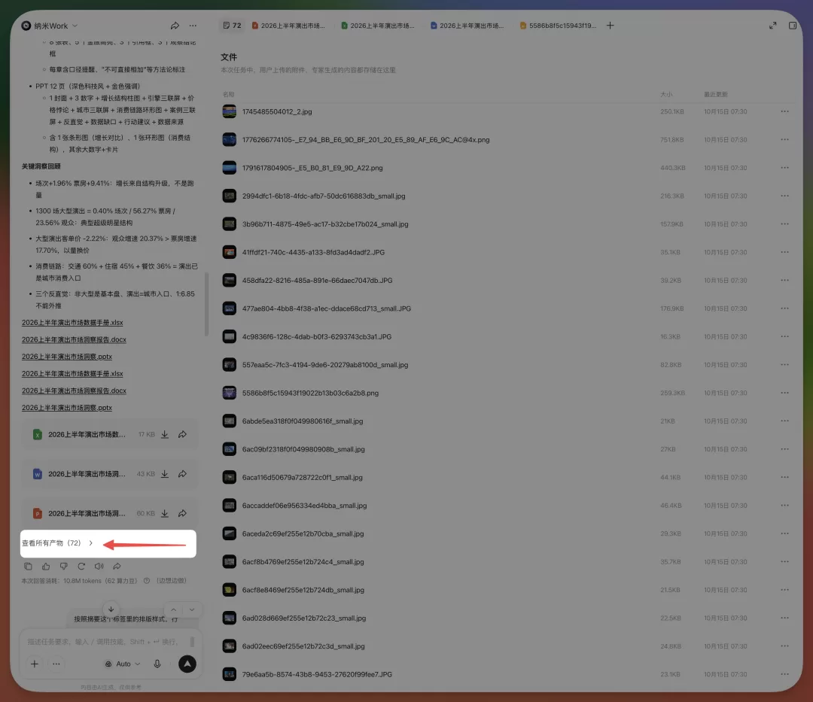Download the 60 KB PowerPoint file card

[165, 513]
